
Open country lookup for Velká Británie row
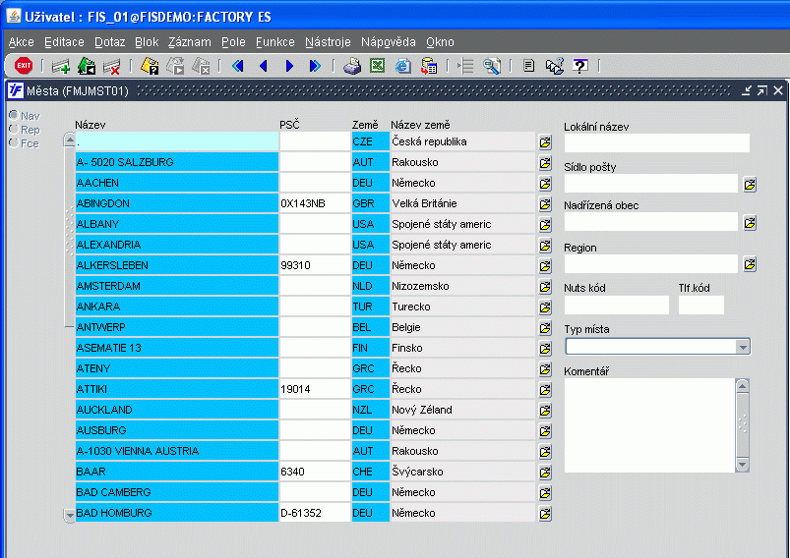point(545,204)
